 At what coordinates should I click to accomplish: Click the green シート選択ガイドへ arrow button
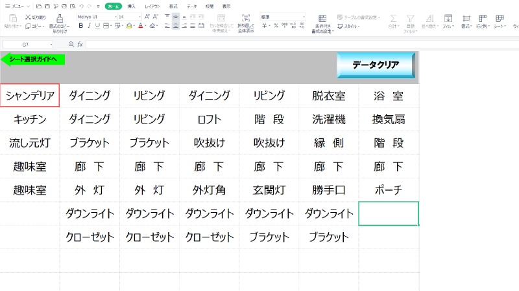tap(32, 59)
